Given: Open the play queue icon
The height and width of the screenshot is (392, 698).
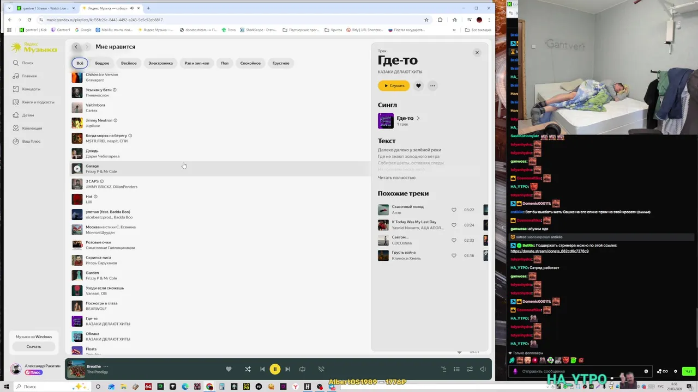Looking at the screenshot, I should coord(456,369).
